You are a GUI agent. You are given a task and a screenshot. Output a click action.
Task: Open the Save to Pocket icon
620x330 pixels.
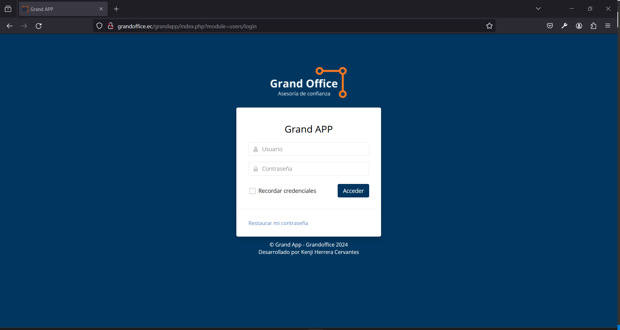pyautogui.click(x=550, y=26)
